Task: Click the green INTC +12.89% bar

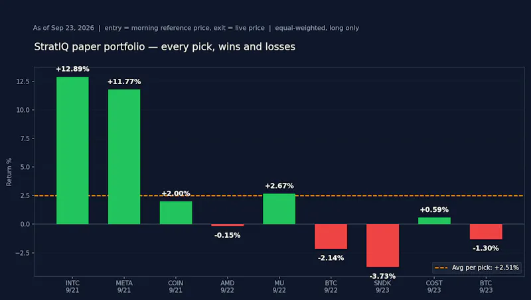Action: point(72,150)
